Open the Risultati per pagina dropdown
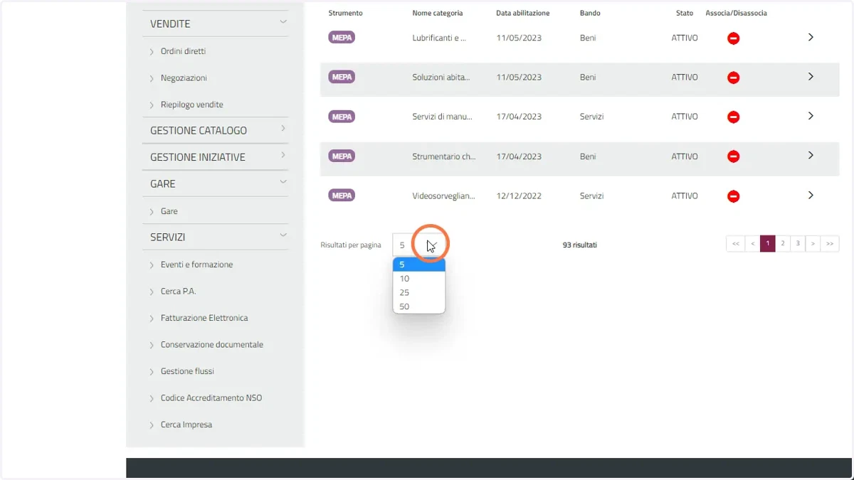Image resolution: width=854 pixels, height=480 pixels. point(419,245)
